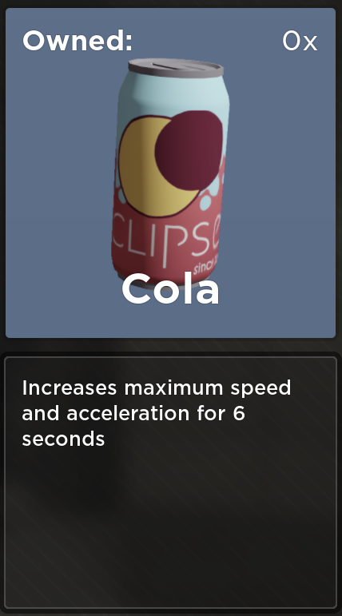Screen dimensions: 342x616
Task: Click the gray lid of the can
Action: tap(176, 69)
